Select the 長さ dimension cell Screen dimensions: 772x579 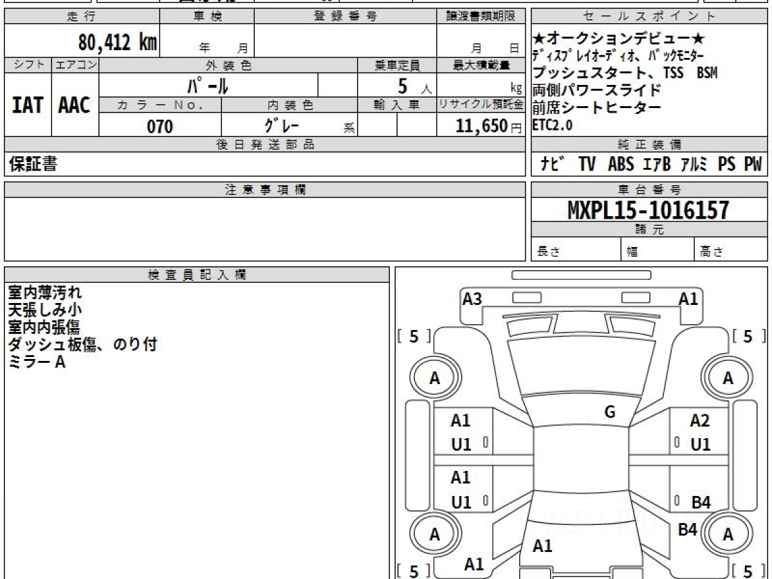tap(576, 250)
